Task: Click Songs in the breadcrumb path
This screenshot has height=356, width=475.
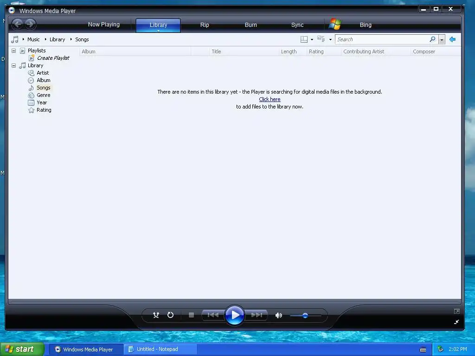Action: pos(82,39)
